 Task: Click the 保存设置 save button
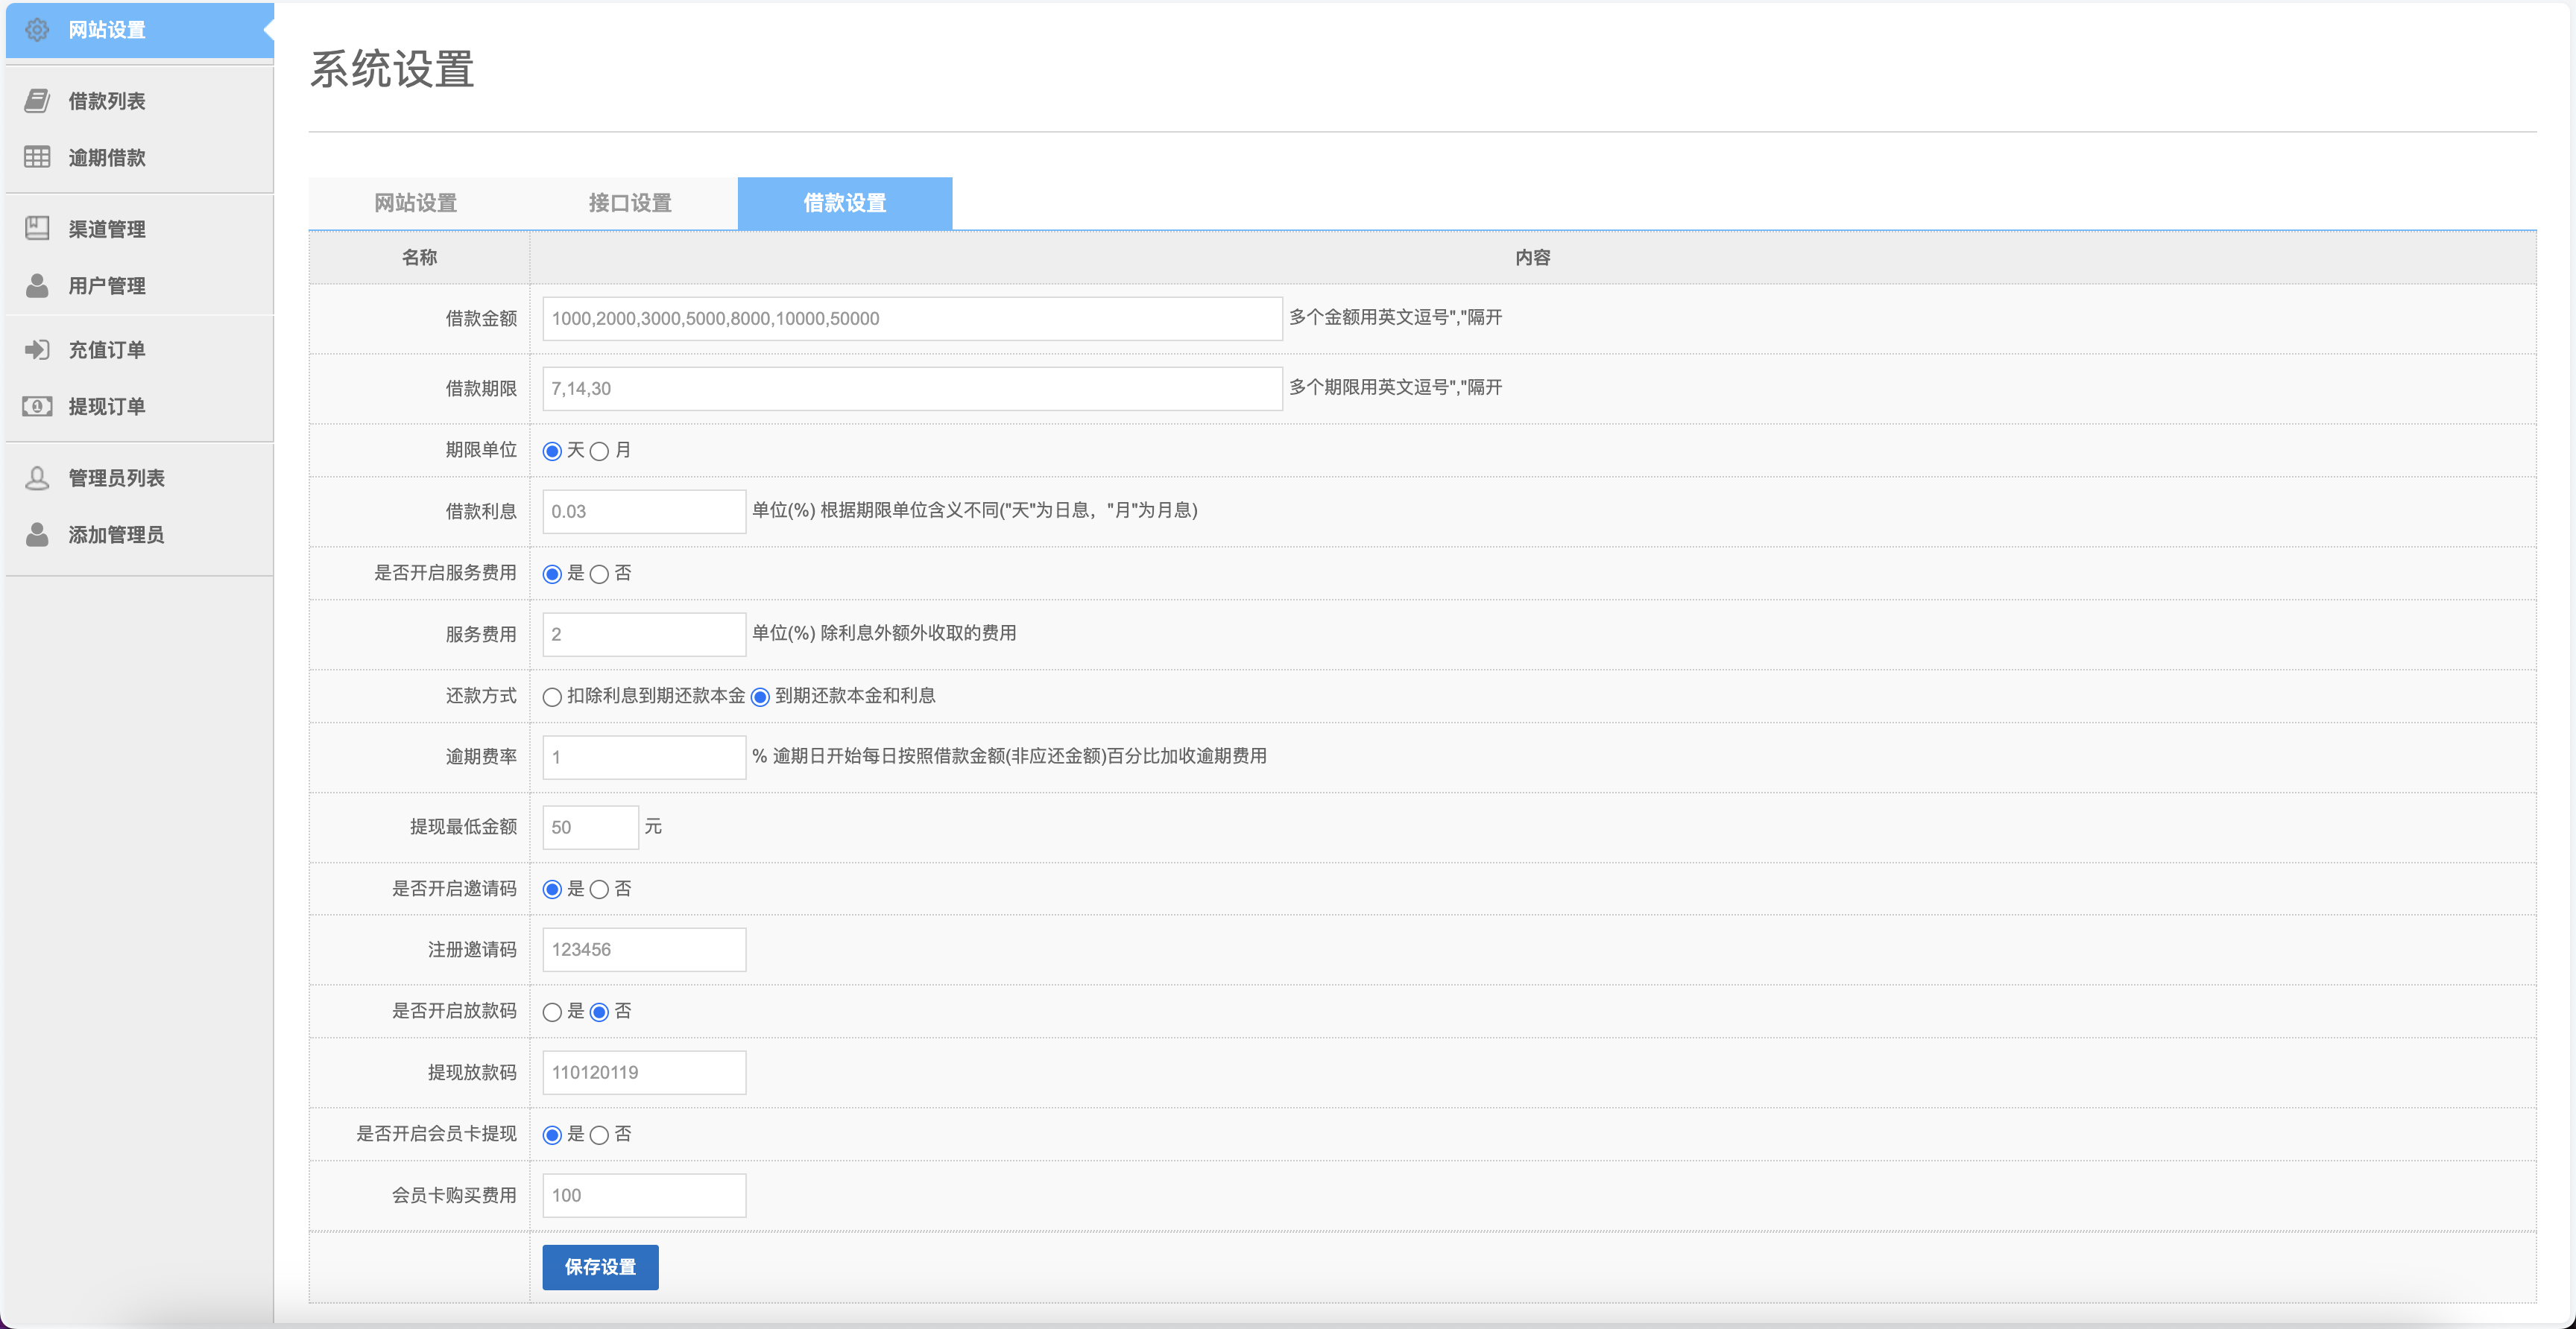coord(599,1267)
